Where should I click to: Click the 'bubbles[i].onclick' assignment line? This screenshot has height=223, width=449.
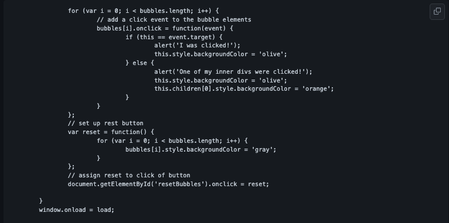pos(165,28)
